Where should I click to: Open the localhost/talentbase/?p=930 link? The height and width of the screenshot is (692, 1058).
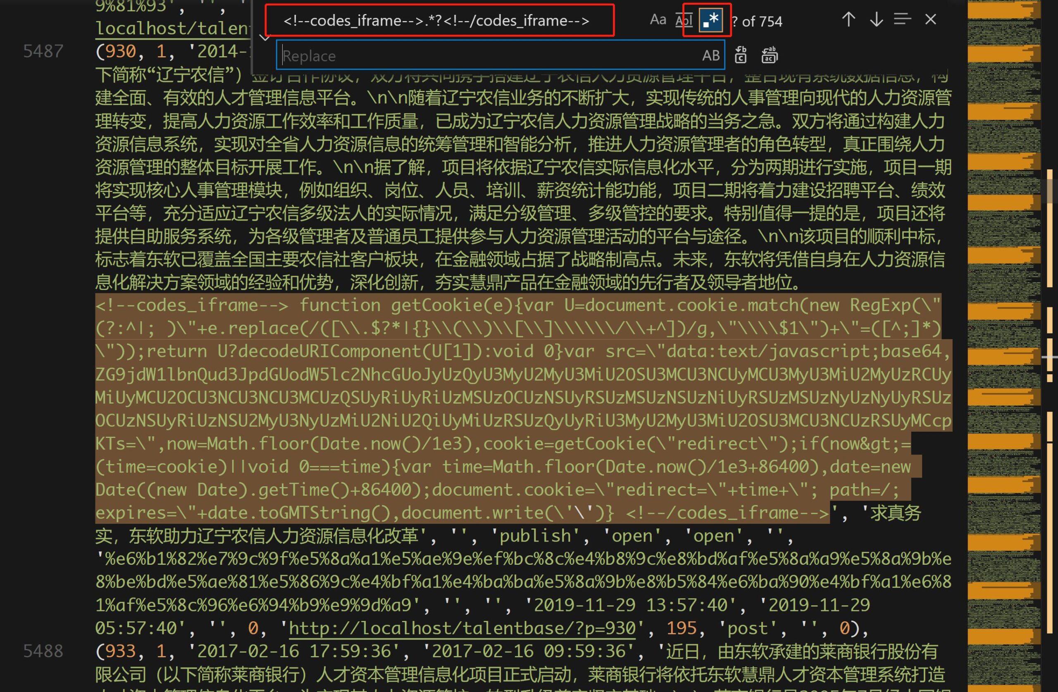[x=462, y=628]
